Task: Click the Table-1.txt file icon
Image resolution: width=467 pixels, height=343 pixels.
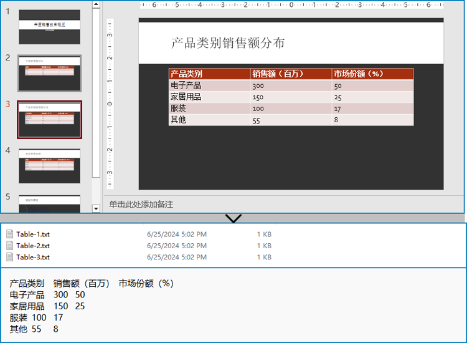Action: coord(10,234)
